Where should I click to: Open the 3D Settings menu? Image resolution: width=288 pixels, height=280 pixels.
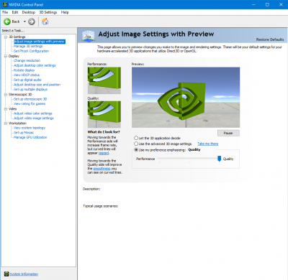pos(48,12)
